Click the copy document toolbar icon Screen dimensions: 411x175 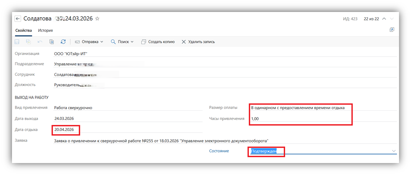pyautogui.click(x=52, y=42)
